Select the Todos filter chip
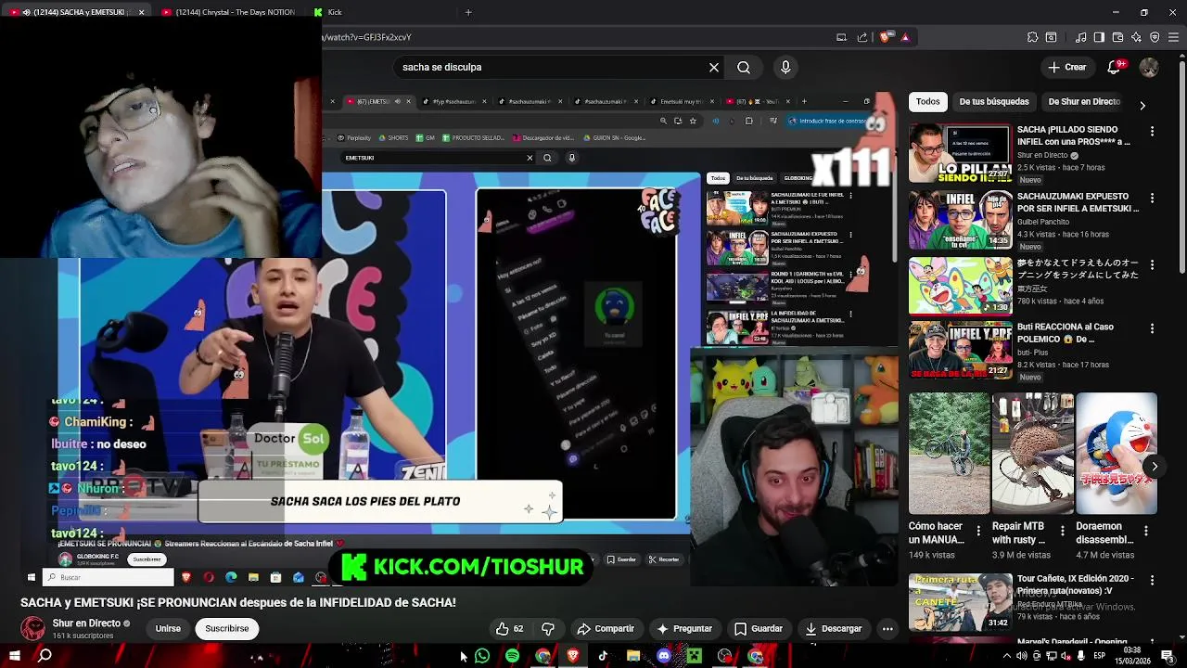 (928, 102)
